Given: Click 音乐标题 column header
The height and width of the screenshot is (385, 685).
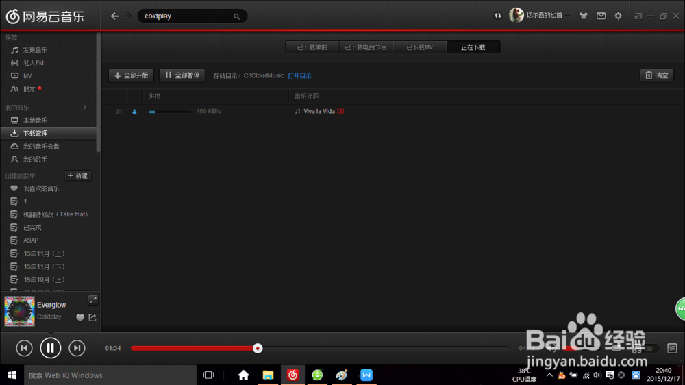Looking at the screenshot, I should click(x=307, y=96).
